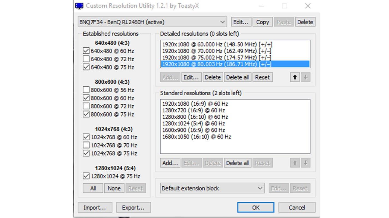Open Import dialog
This screenshot has width=389, height=218.
[95, 208]
